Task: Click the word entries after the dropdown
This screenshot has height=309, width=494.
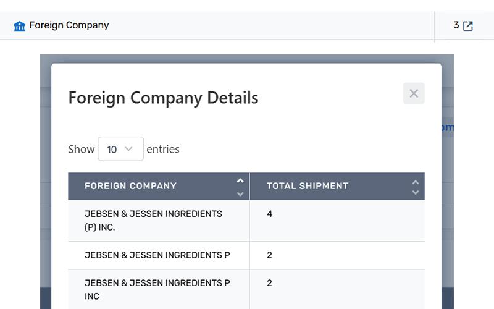Action: [x=163, y=149]
